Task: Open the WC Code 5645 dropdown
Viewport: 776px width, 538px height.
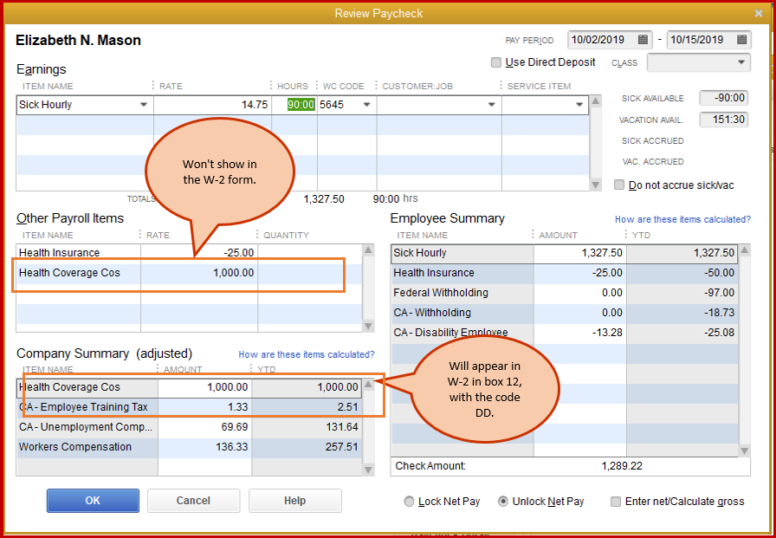Action: click(366, 105)
